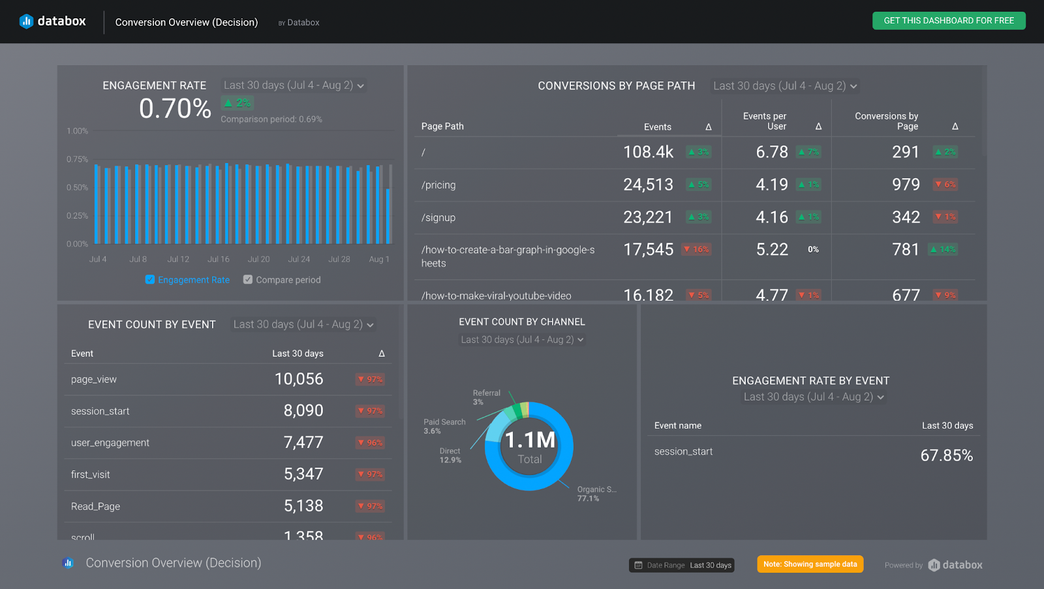Click the calendar icon beside Date Range
The height and width of the screenshot is (589, 1044).
pyautogui.click(x=639, y=566)
